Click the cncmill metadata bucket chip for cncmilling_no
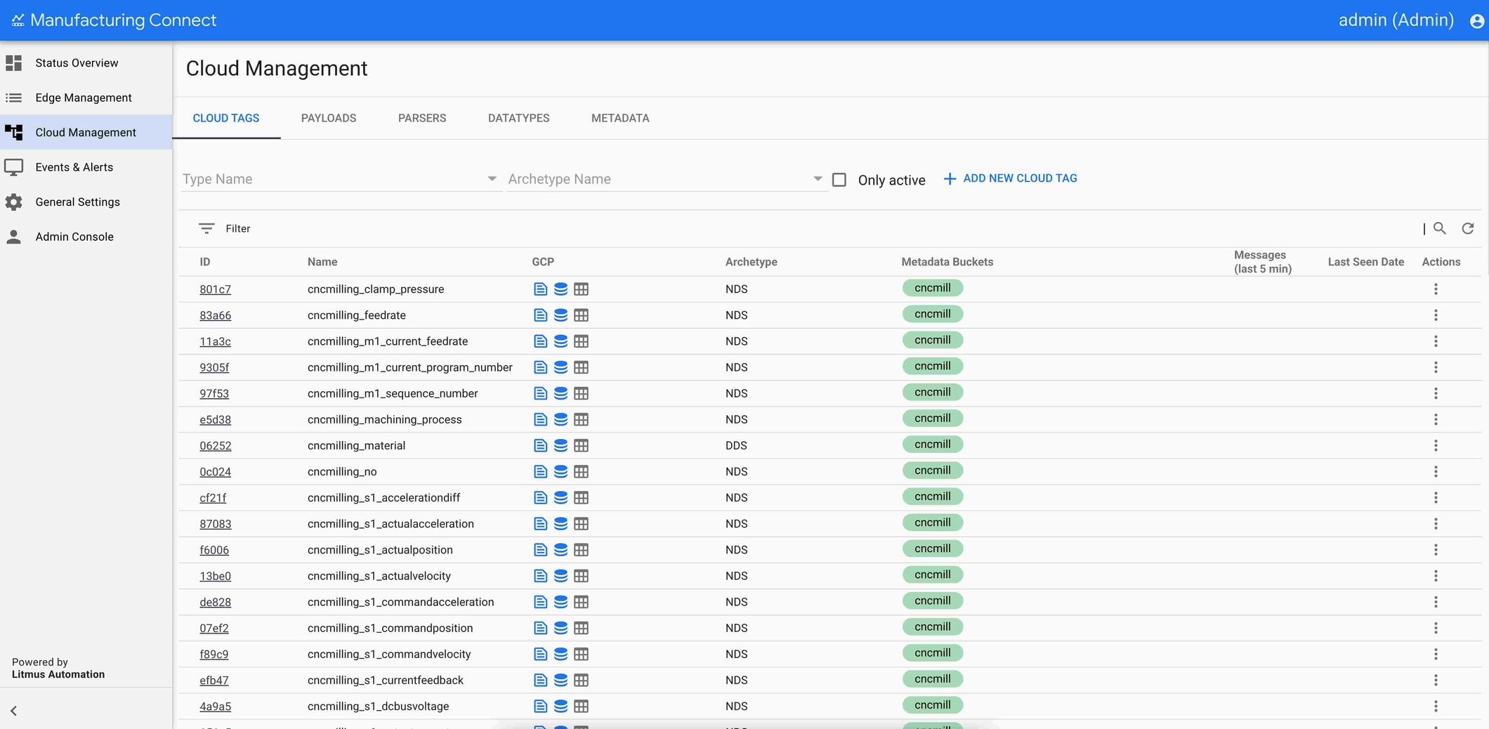 pos(932,470)
